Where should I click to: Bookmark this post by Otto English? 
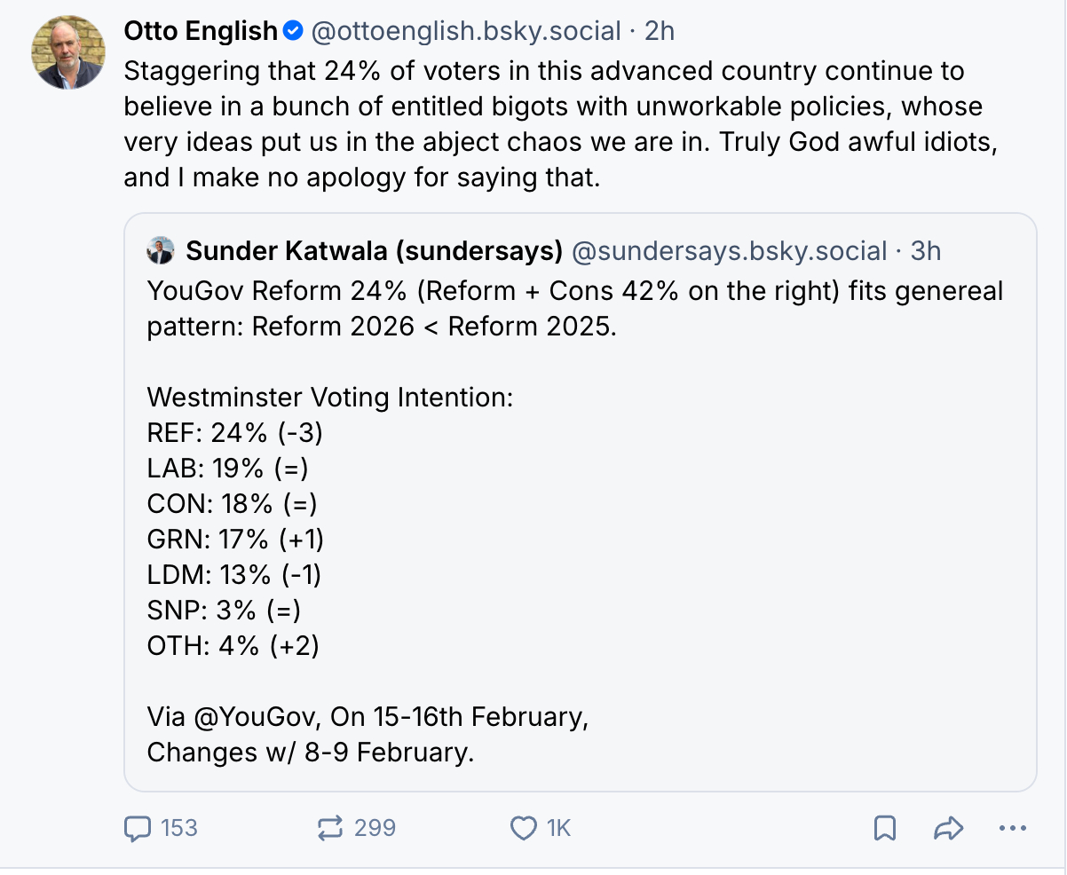pyautogui.click(x=884, y=828)
